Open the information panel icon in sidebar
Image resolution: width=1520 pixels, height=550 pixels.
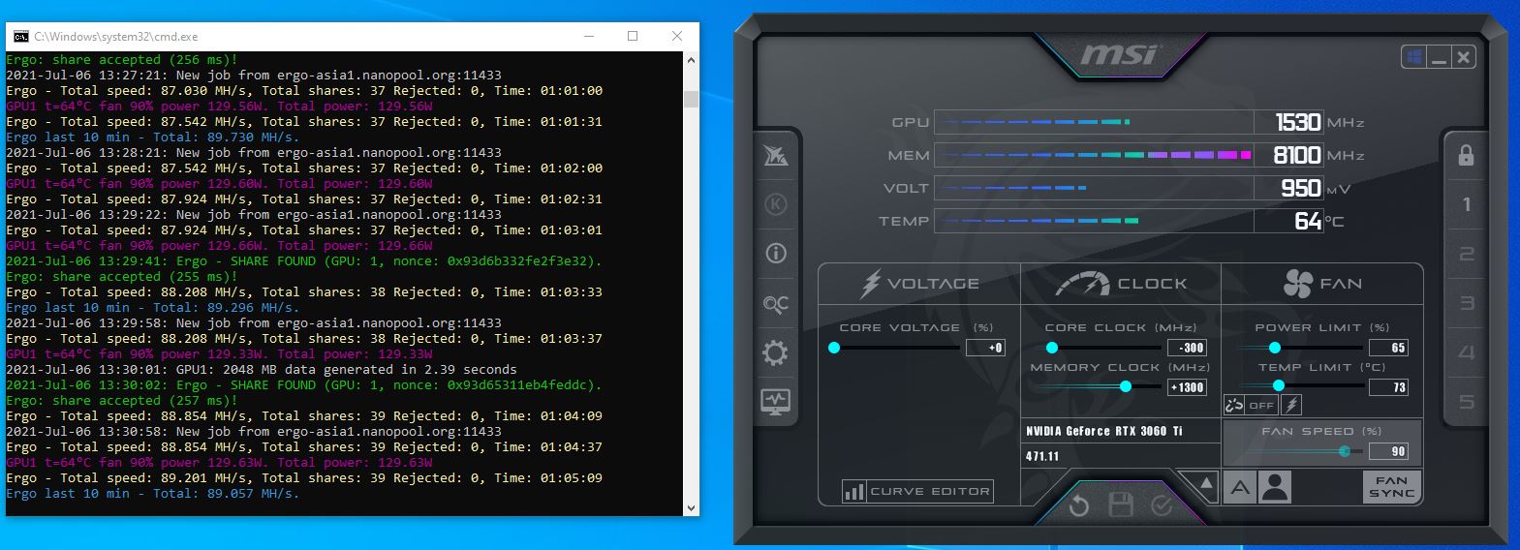[776, 254]
